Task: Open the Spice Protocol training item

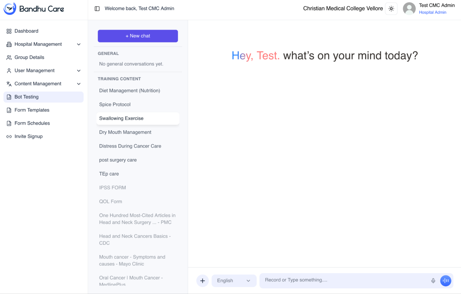Action: (x=138, y=104)
